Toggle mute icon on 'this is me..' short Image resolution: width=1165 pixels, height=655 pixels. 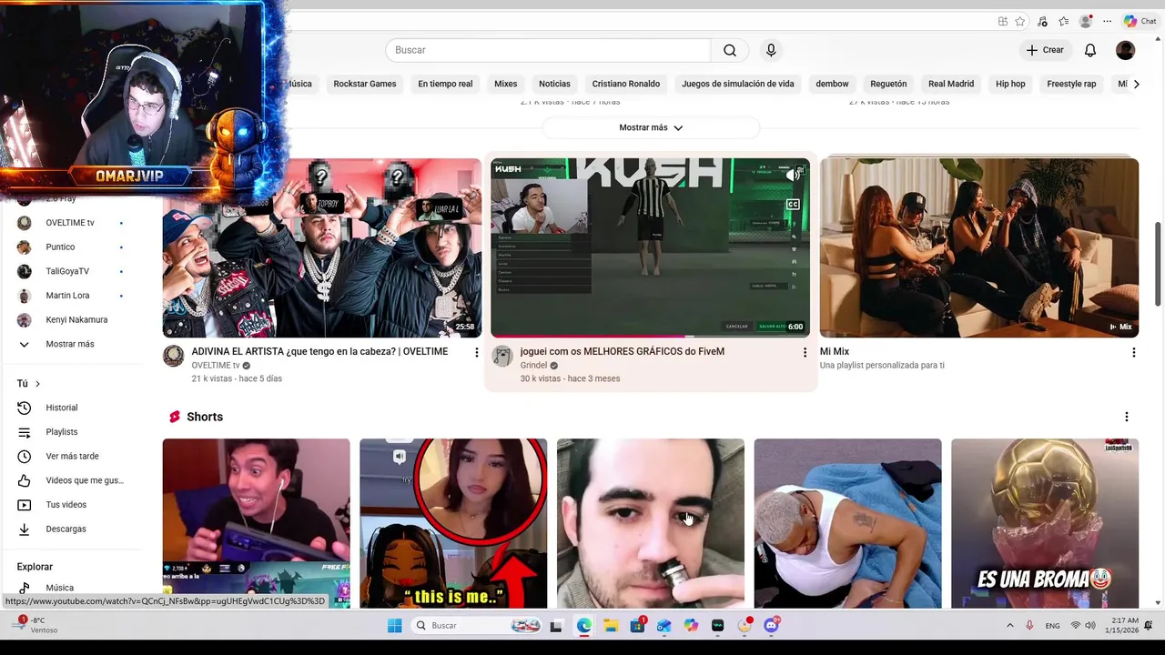tap(400, 456)
